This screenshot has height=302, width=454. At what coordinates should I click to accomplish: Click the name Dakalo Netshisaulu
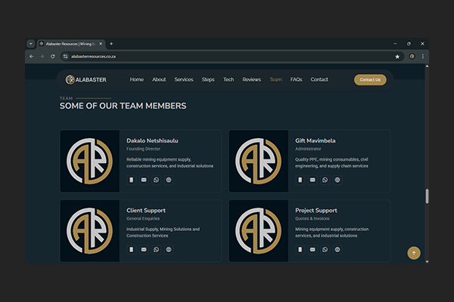(152, 140)
